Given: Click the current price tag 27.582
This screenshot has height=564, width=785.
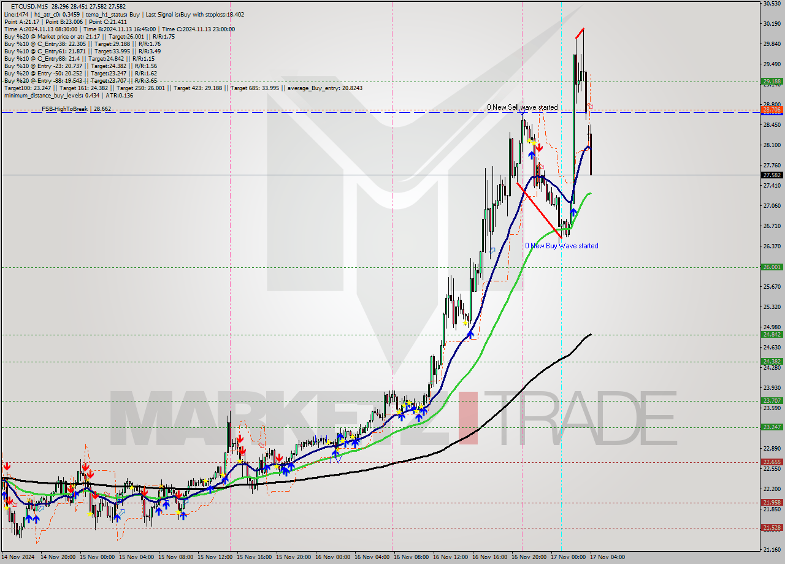Looking at the screenshot, I should coord(772,175).
